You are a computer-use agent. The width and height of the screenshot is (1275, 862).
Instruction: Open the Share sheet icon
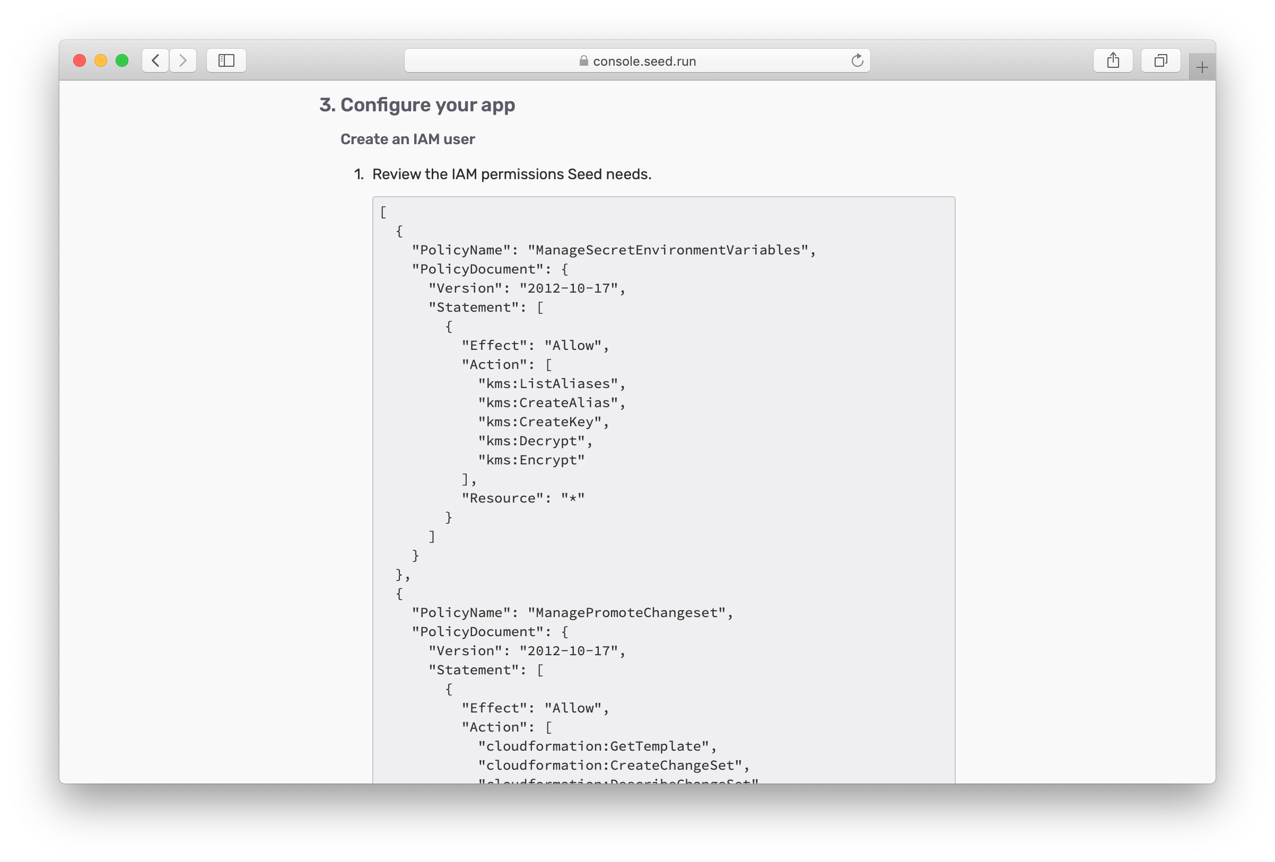pyautogui.click(x=1113, y=60)
